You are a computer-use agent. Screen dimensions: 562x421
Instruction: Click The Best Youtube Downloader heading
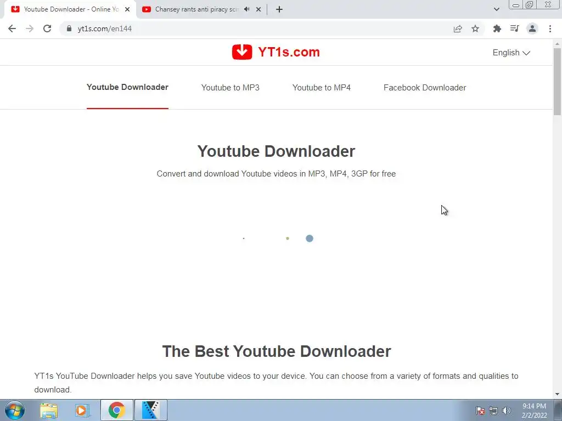click(277, 351)
